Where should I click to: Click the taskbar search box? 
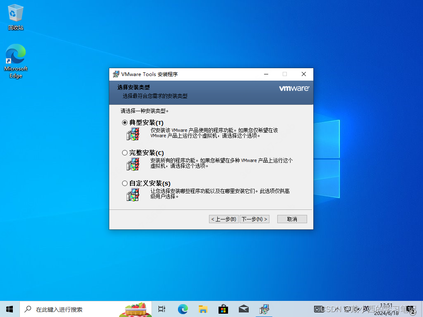(86, 309)
